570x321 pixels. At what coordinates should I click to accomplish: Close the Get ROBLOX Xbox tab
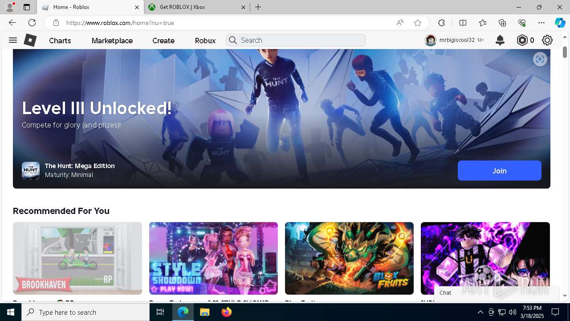244,7
